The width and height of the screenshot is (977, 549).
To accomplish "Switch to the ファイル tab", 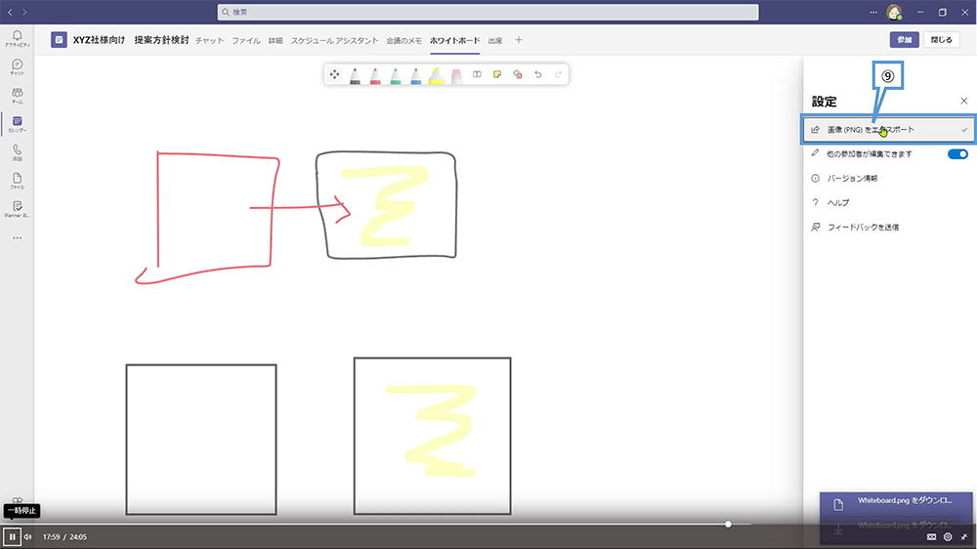I will click(246, 40).
